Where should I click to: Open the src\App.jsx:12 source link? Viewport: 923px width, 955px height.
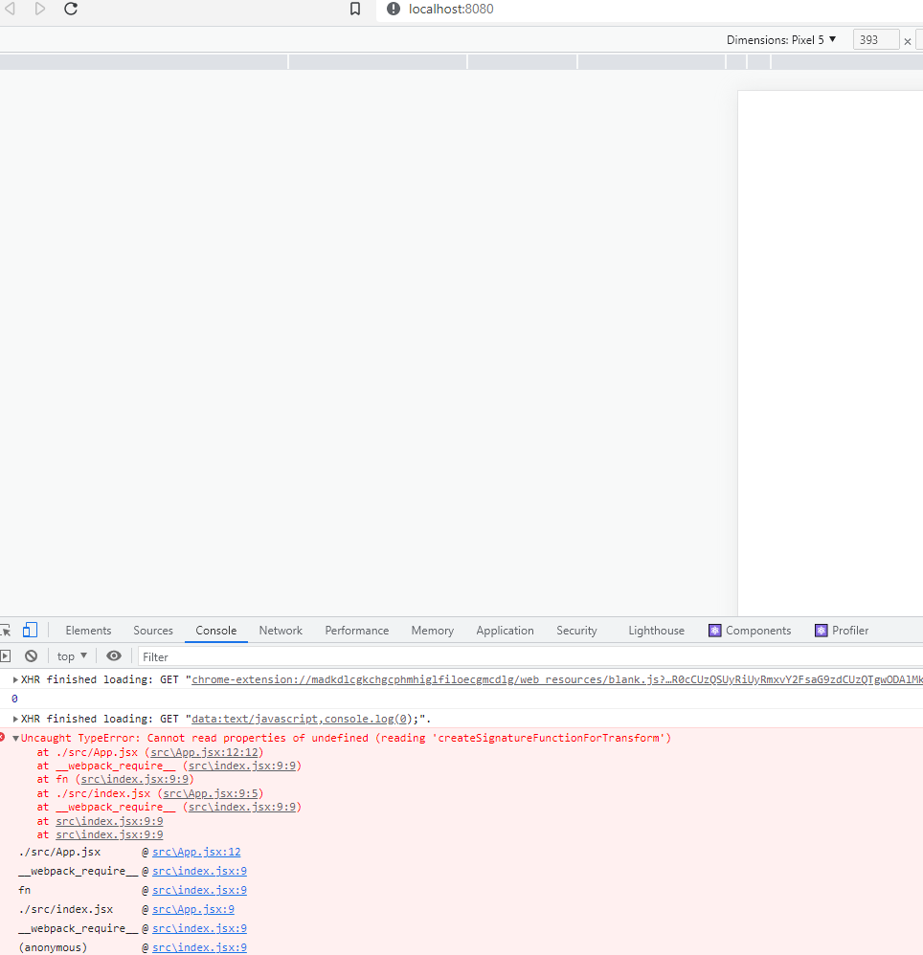point(195,852)
